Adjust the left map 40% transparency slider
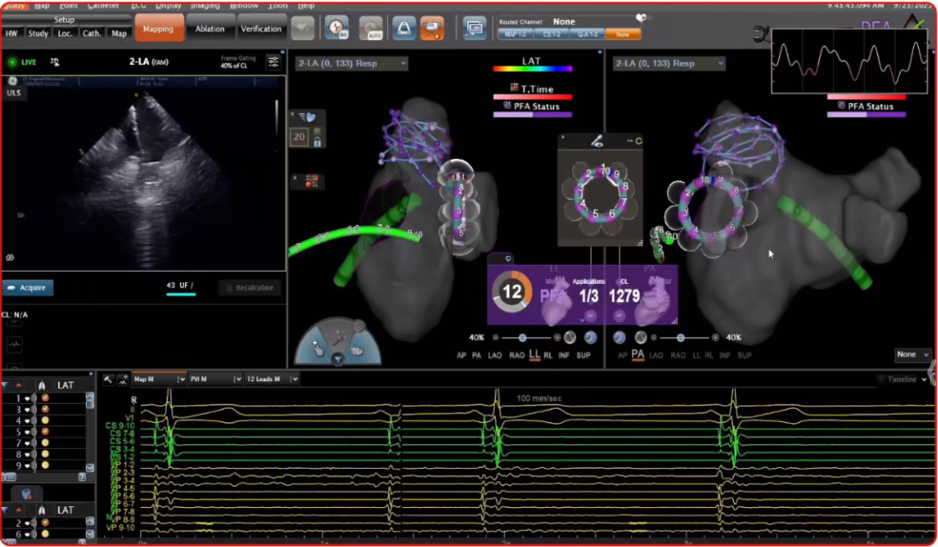 pos(523,338)
